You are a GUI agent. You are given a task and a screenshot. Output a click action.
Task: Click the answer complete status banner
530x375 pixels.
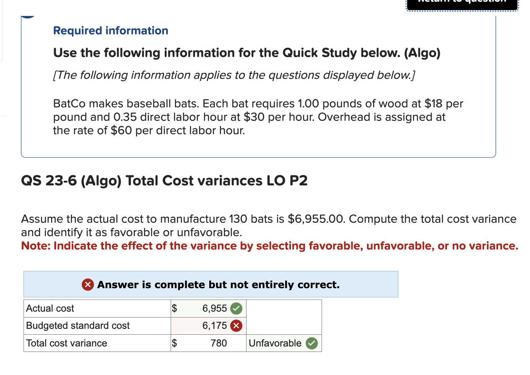pos(210,284)
